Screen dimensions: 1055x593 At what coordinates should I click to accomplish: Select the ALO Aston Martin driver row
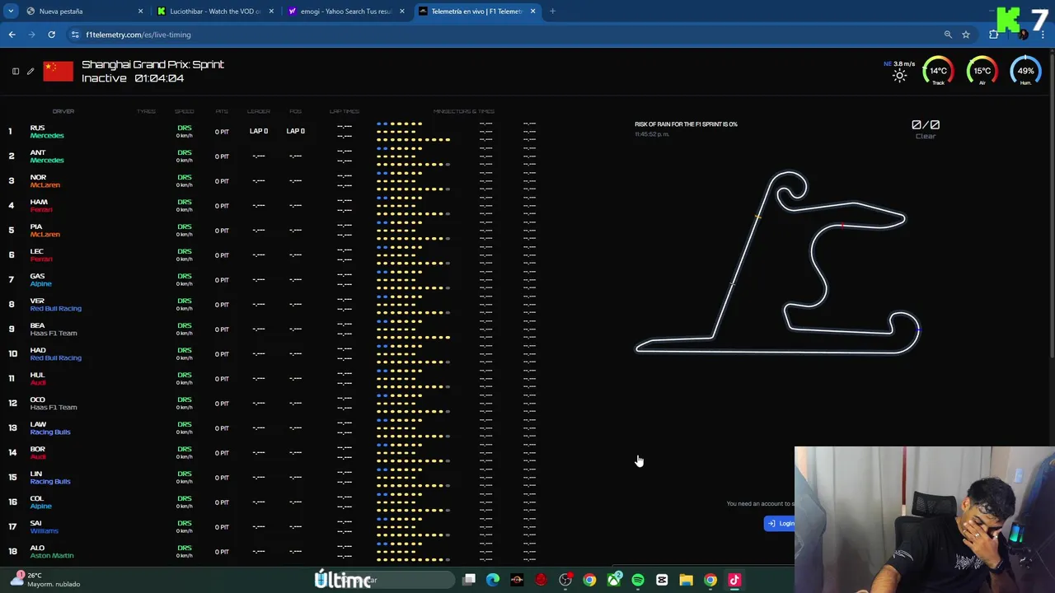tap(272, 551)
